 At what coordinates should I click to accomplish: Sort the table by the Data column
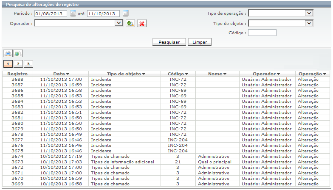pos(61,74)
